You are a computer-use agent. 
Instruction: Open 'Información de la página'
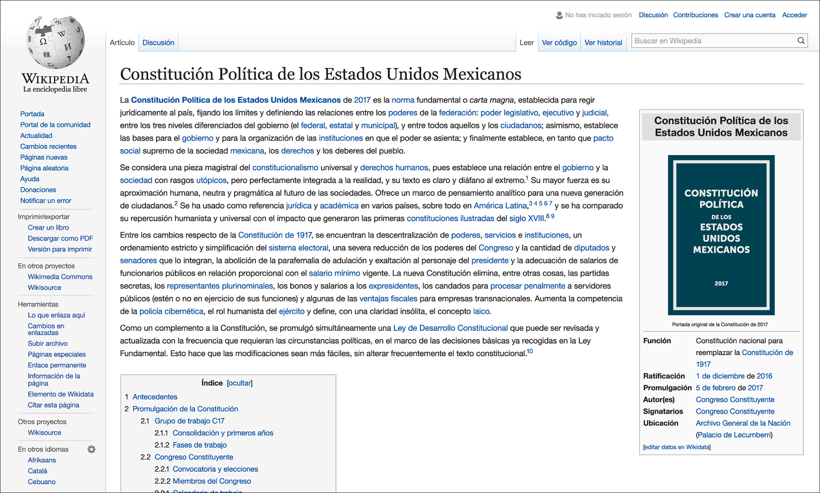pyautogui.click(x=54, y=380)
